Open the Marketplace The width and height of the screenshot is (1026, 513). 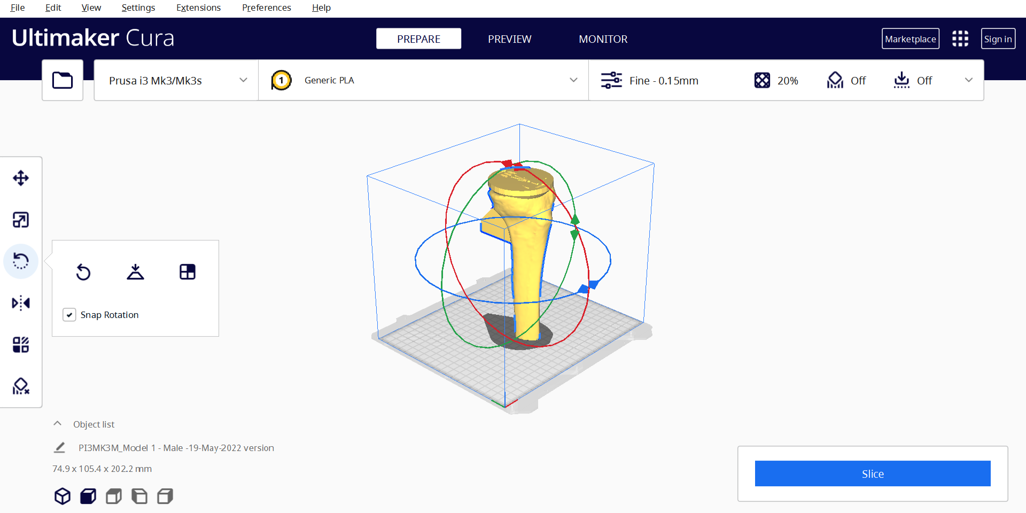tap(910, 39)
